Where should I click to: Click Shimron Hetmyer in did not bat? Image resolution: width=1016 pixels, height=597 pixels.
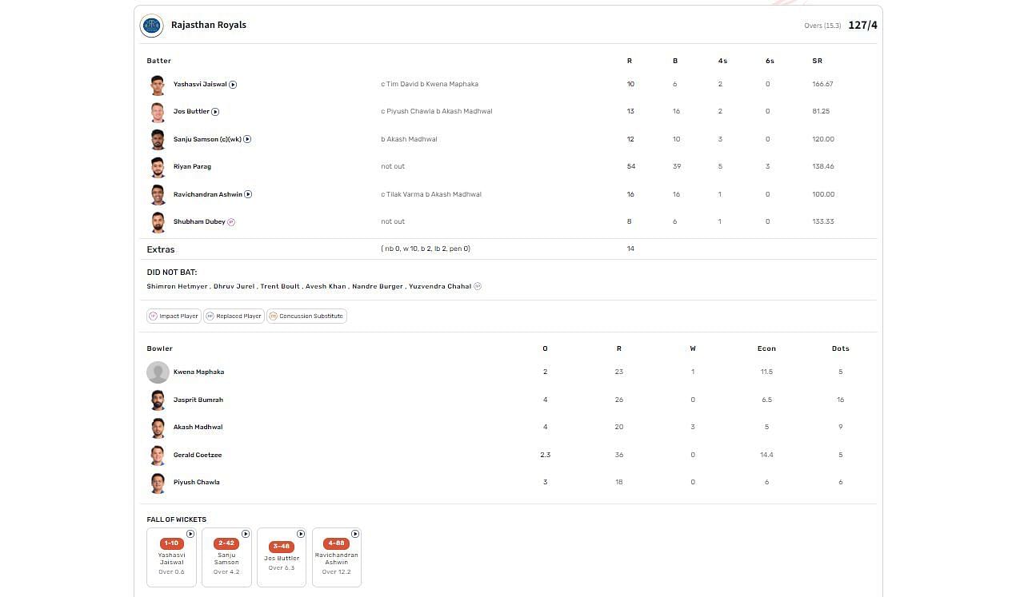(176, 286)
